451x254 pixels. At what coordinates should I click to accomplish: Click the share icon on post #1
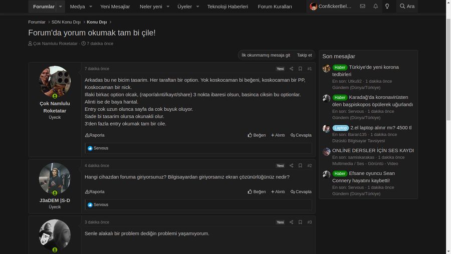click(291, 69)
